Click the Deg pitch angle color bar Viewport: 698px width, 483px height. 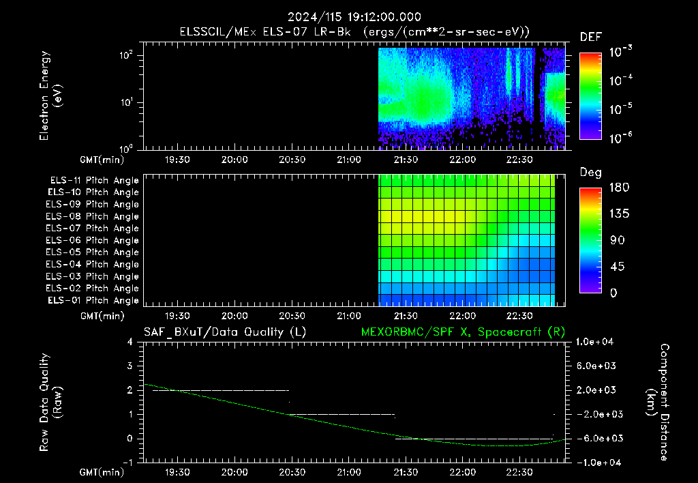[590, 240]
